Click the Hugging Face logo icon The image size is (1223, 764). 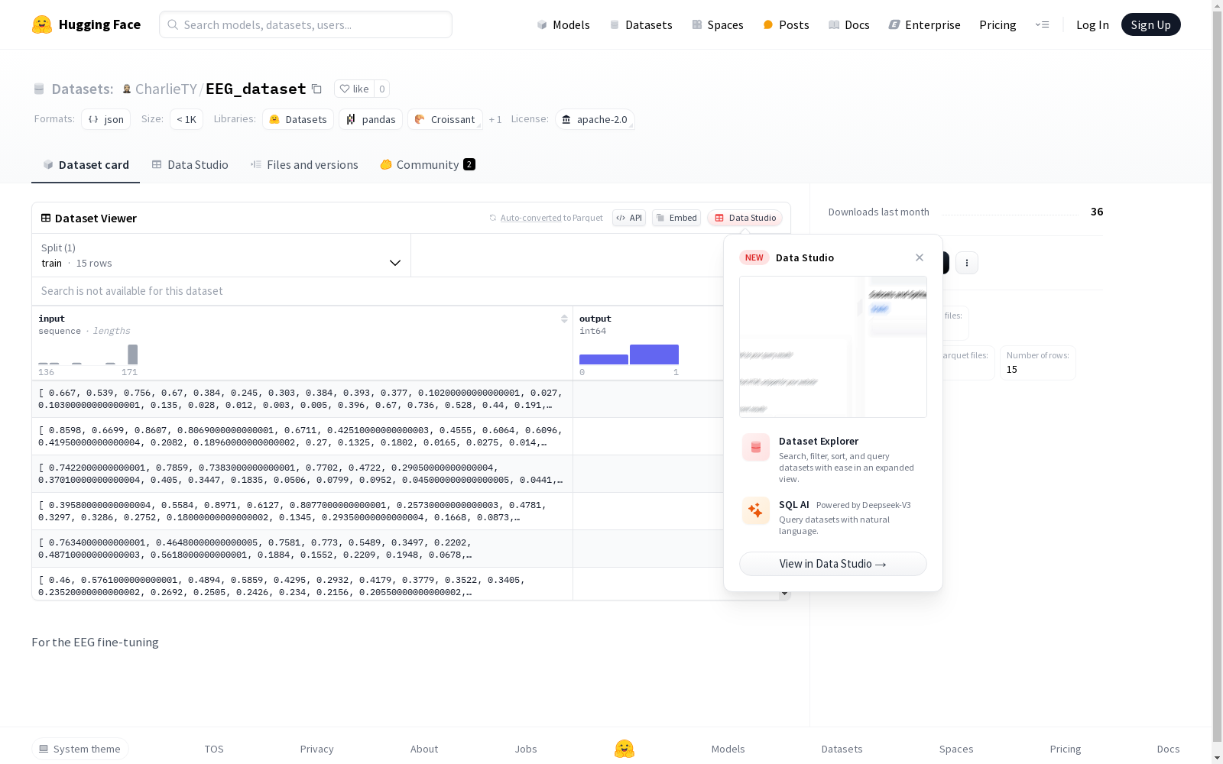point(42,24)
